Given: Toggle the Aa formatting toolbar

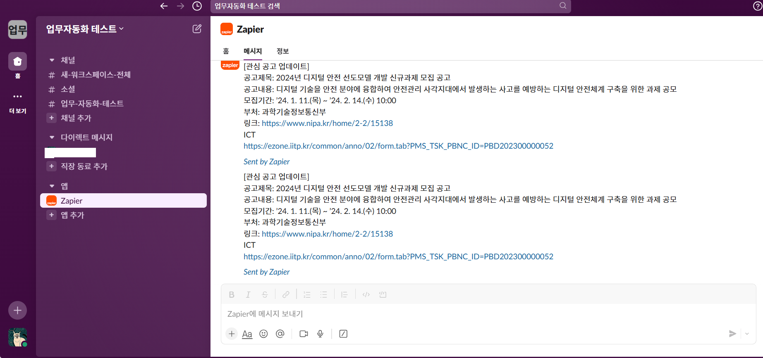Looking at the screenshot, I should tap(247, 334).
